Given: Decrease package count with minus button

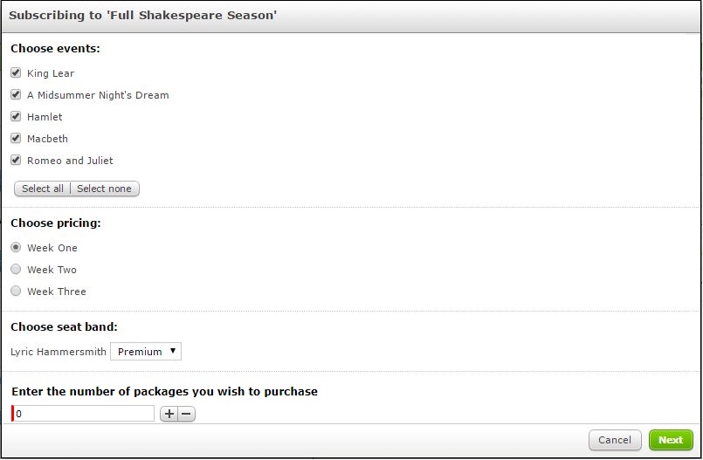Looking at the screenshot, I should pyautogui.click(x=186, y=415).
